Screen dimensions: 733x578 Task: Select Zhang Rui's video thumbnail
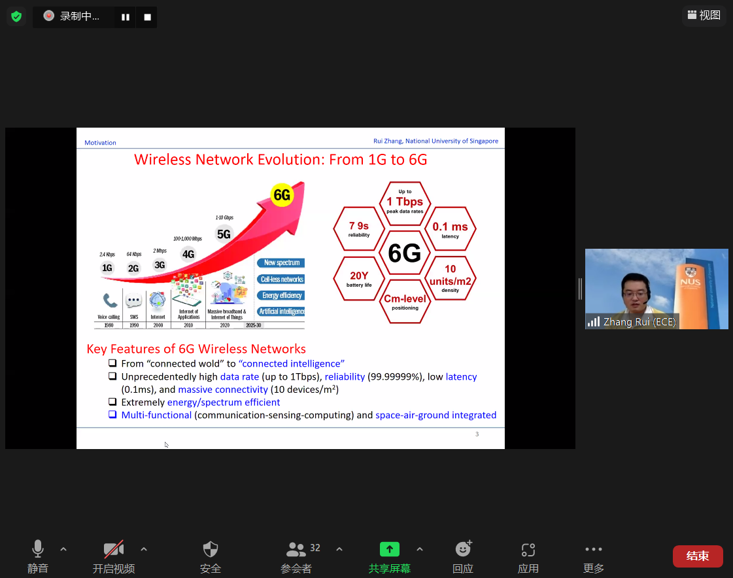pos(656,289)
